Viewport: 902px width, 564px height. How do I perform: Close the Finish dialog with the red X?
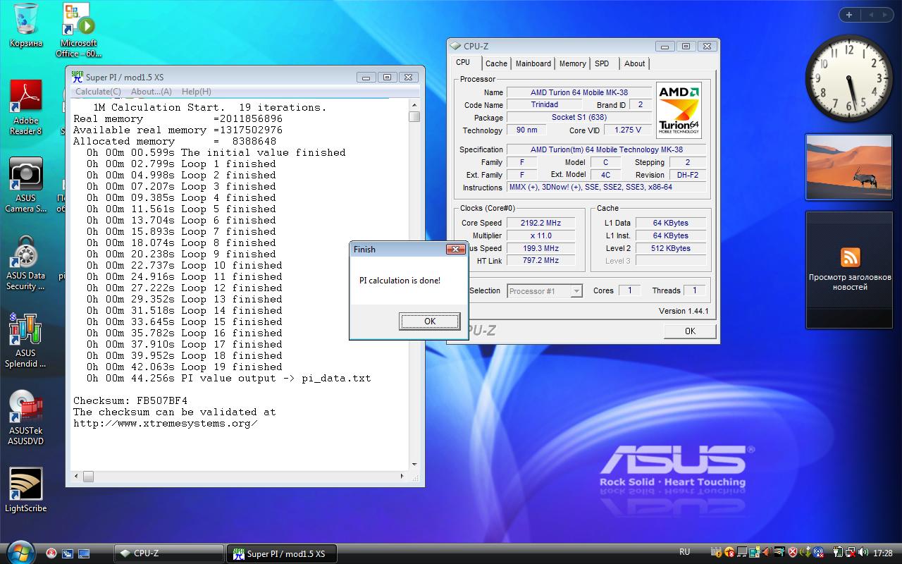455,249
